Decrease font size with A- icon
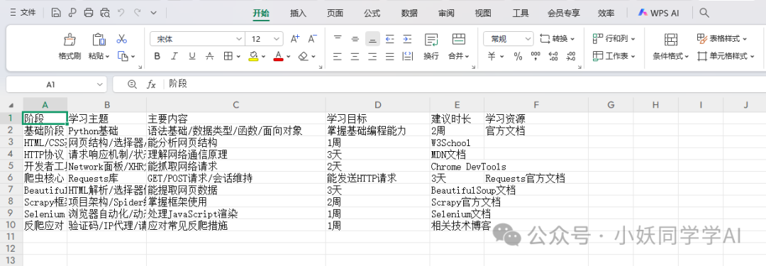This screenshot has height=266, width=766. [x=313, y=38]
